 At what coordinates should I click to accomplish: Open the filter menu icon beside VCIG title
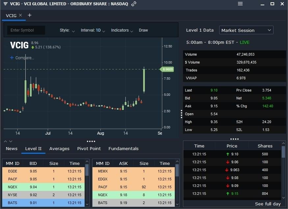click(6, 4)
